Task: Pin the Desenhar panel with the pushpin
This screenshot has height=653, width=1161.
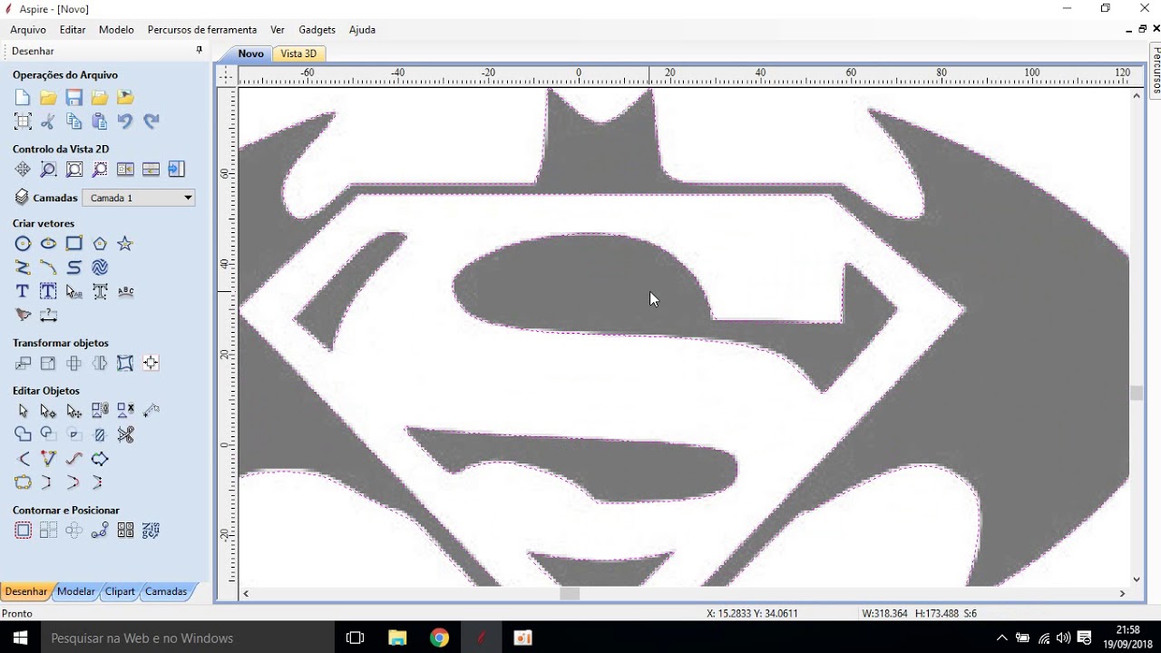Action: point(200,51)
